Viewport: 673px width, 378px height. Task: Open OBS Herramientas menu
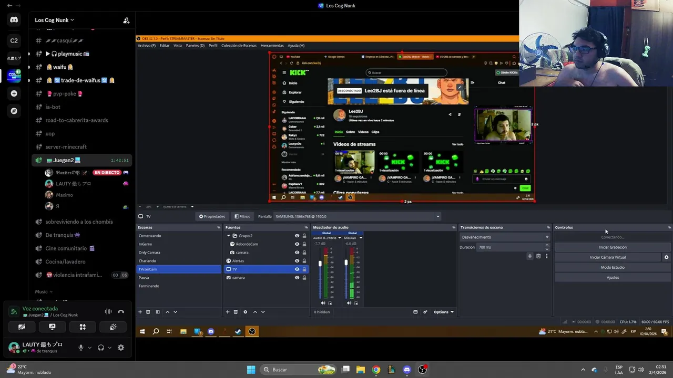pos(272,46)
